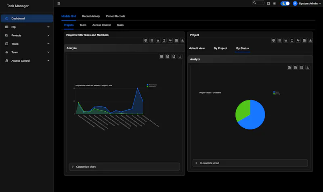Click table icon in Project panel toolbar
Viewport: 323px width, 192px height.
(304, 40)
